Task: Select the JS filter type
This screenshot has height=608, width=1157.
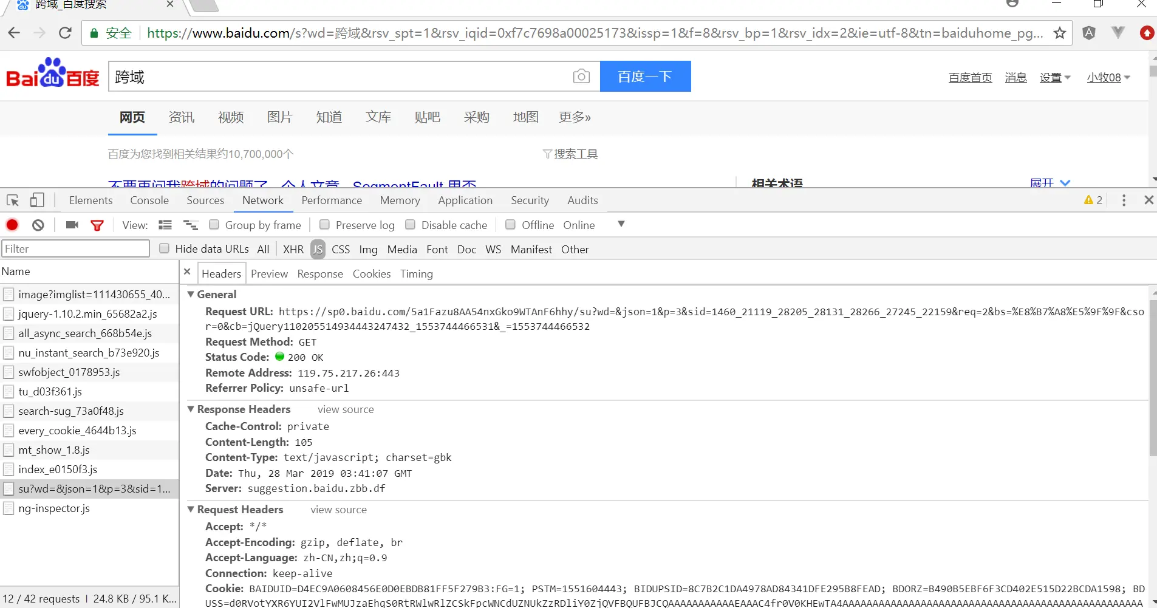Action: tap(318, 249)
